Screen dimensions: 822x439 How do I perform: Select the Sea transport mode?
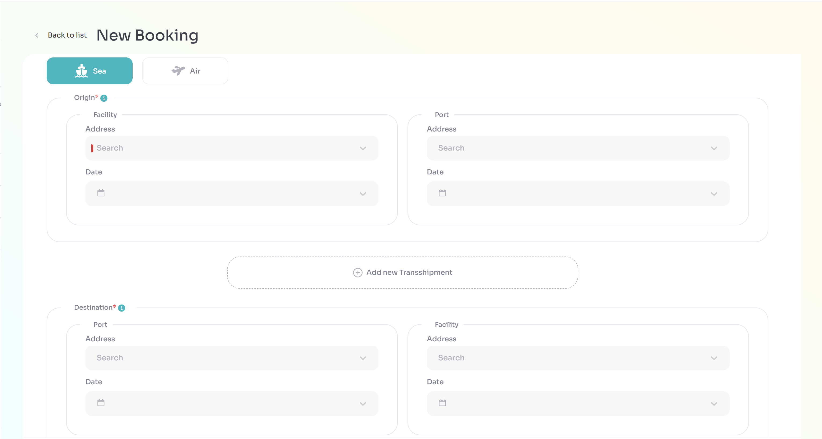click(x=90, y=71)
